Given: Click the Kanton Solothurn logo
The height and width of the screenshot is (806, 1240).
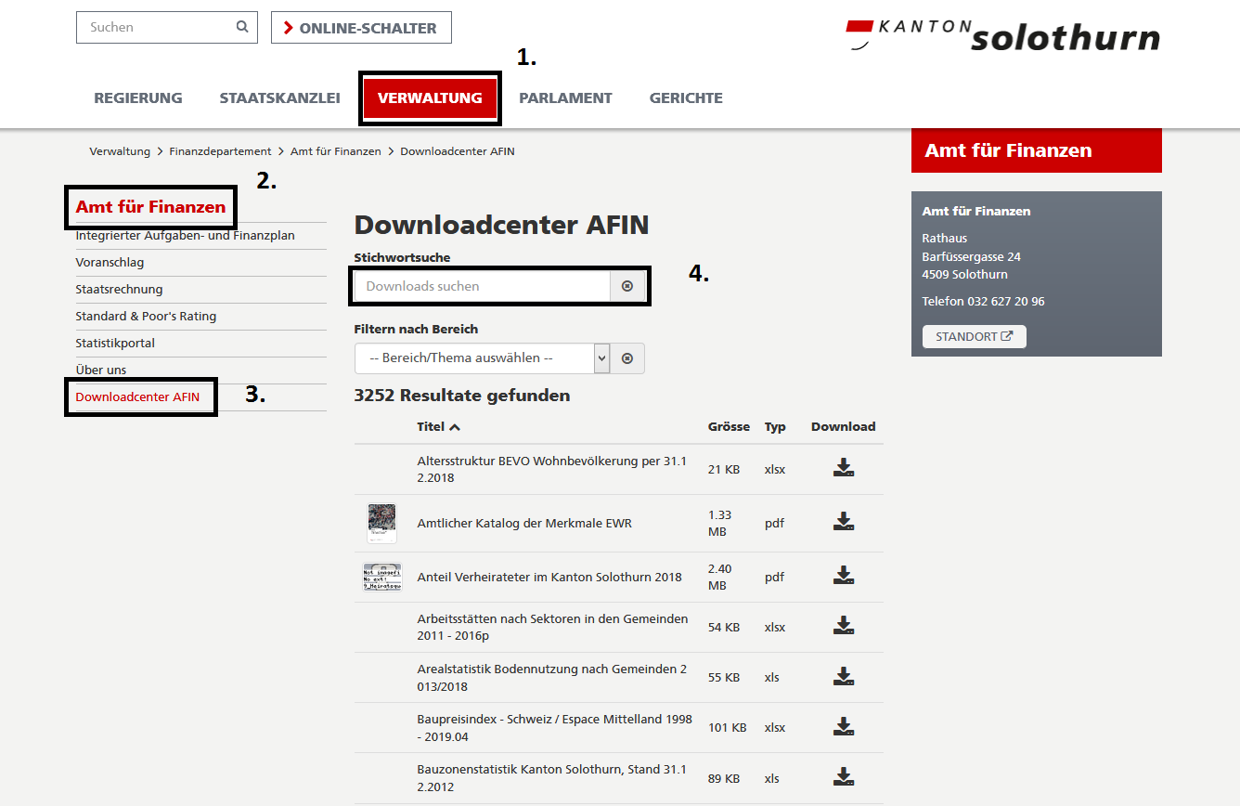Looking at the screenshot, I should 1002,34.
